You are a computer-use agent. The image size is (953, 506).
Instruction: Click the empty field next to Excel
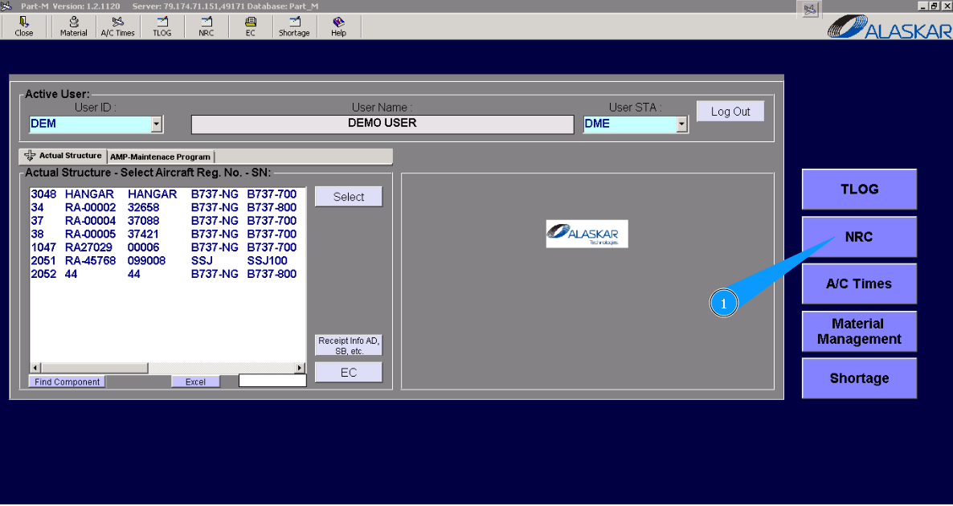[x=272, y=381]
